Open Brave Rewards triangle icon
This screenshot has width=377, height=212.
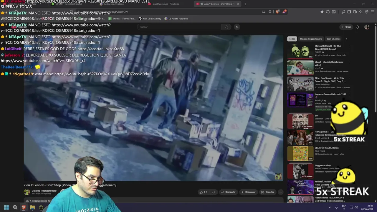pos(284,12)
